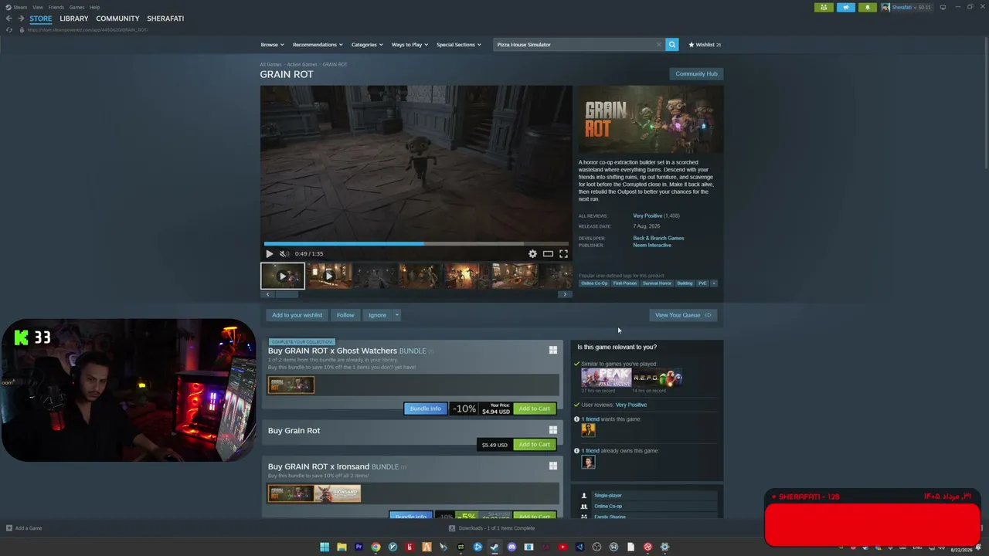Open Discord from the taskbar
The height and width of the screenshot is (556, 989).
click(x=511, y=548)
